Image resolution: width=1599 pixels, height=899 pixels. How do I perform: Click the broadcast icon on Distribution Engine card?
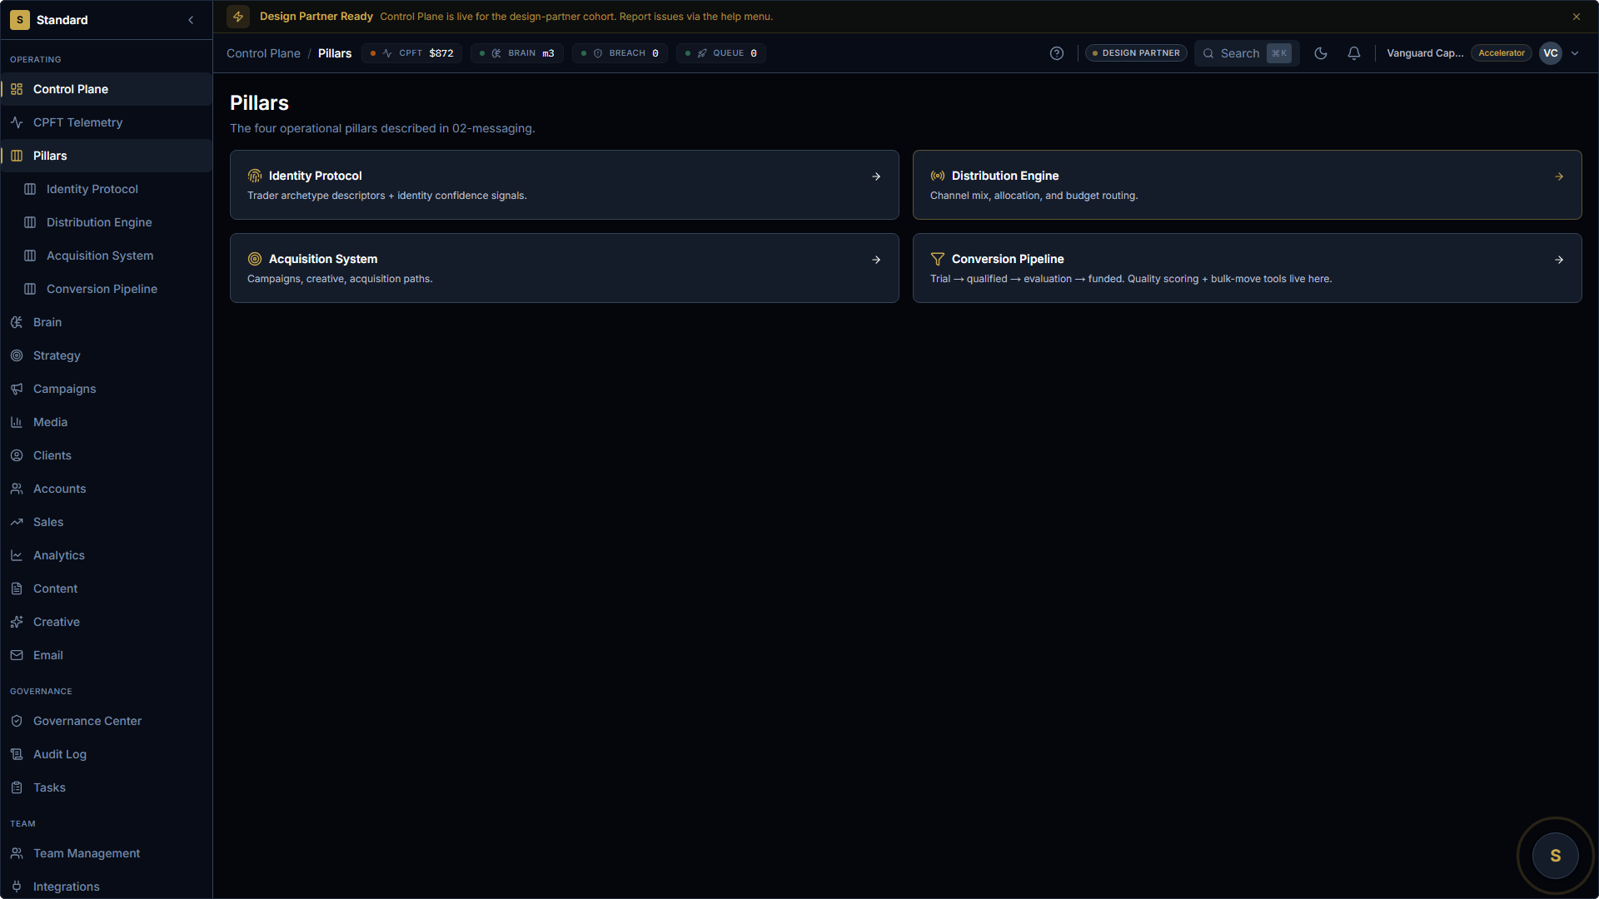pyautogui.click(x=938, y=176)
